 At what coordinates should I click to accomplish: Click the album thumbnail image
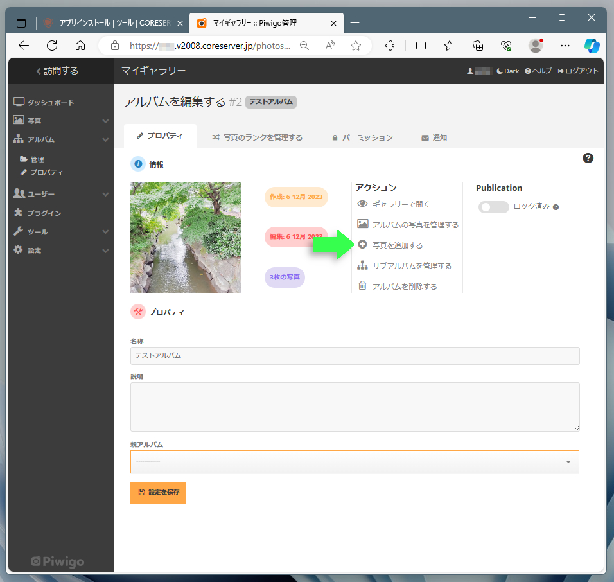pyautogui.click(x=186, y=237)
